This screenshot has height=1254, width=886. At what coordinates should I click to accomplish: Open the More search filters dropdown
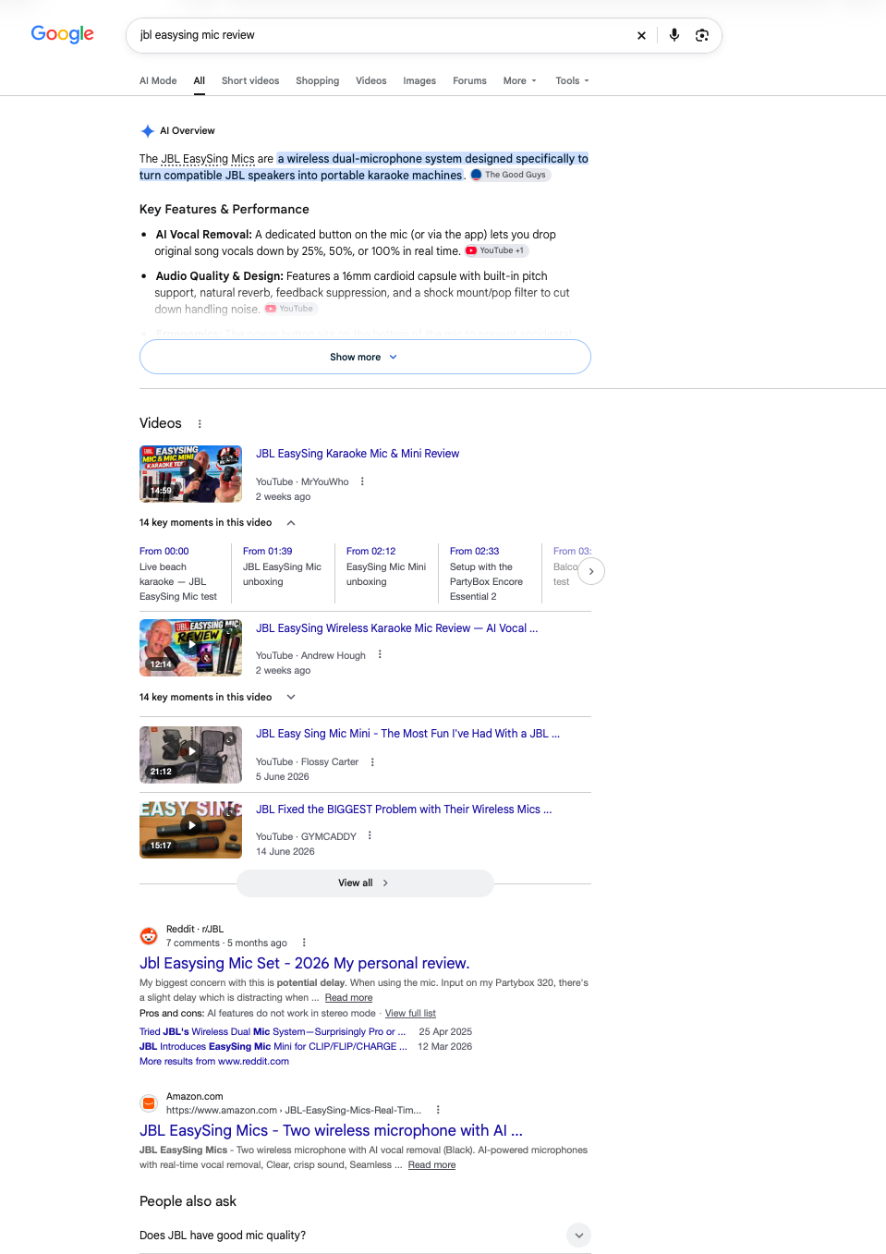pyautogui.click(x=519, y=81)
